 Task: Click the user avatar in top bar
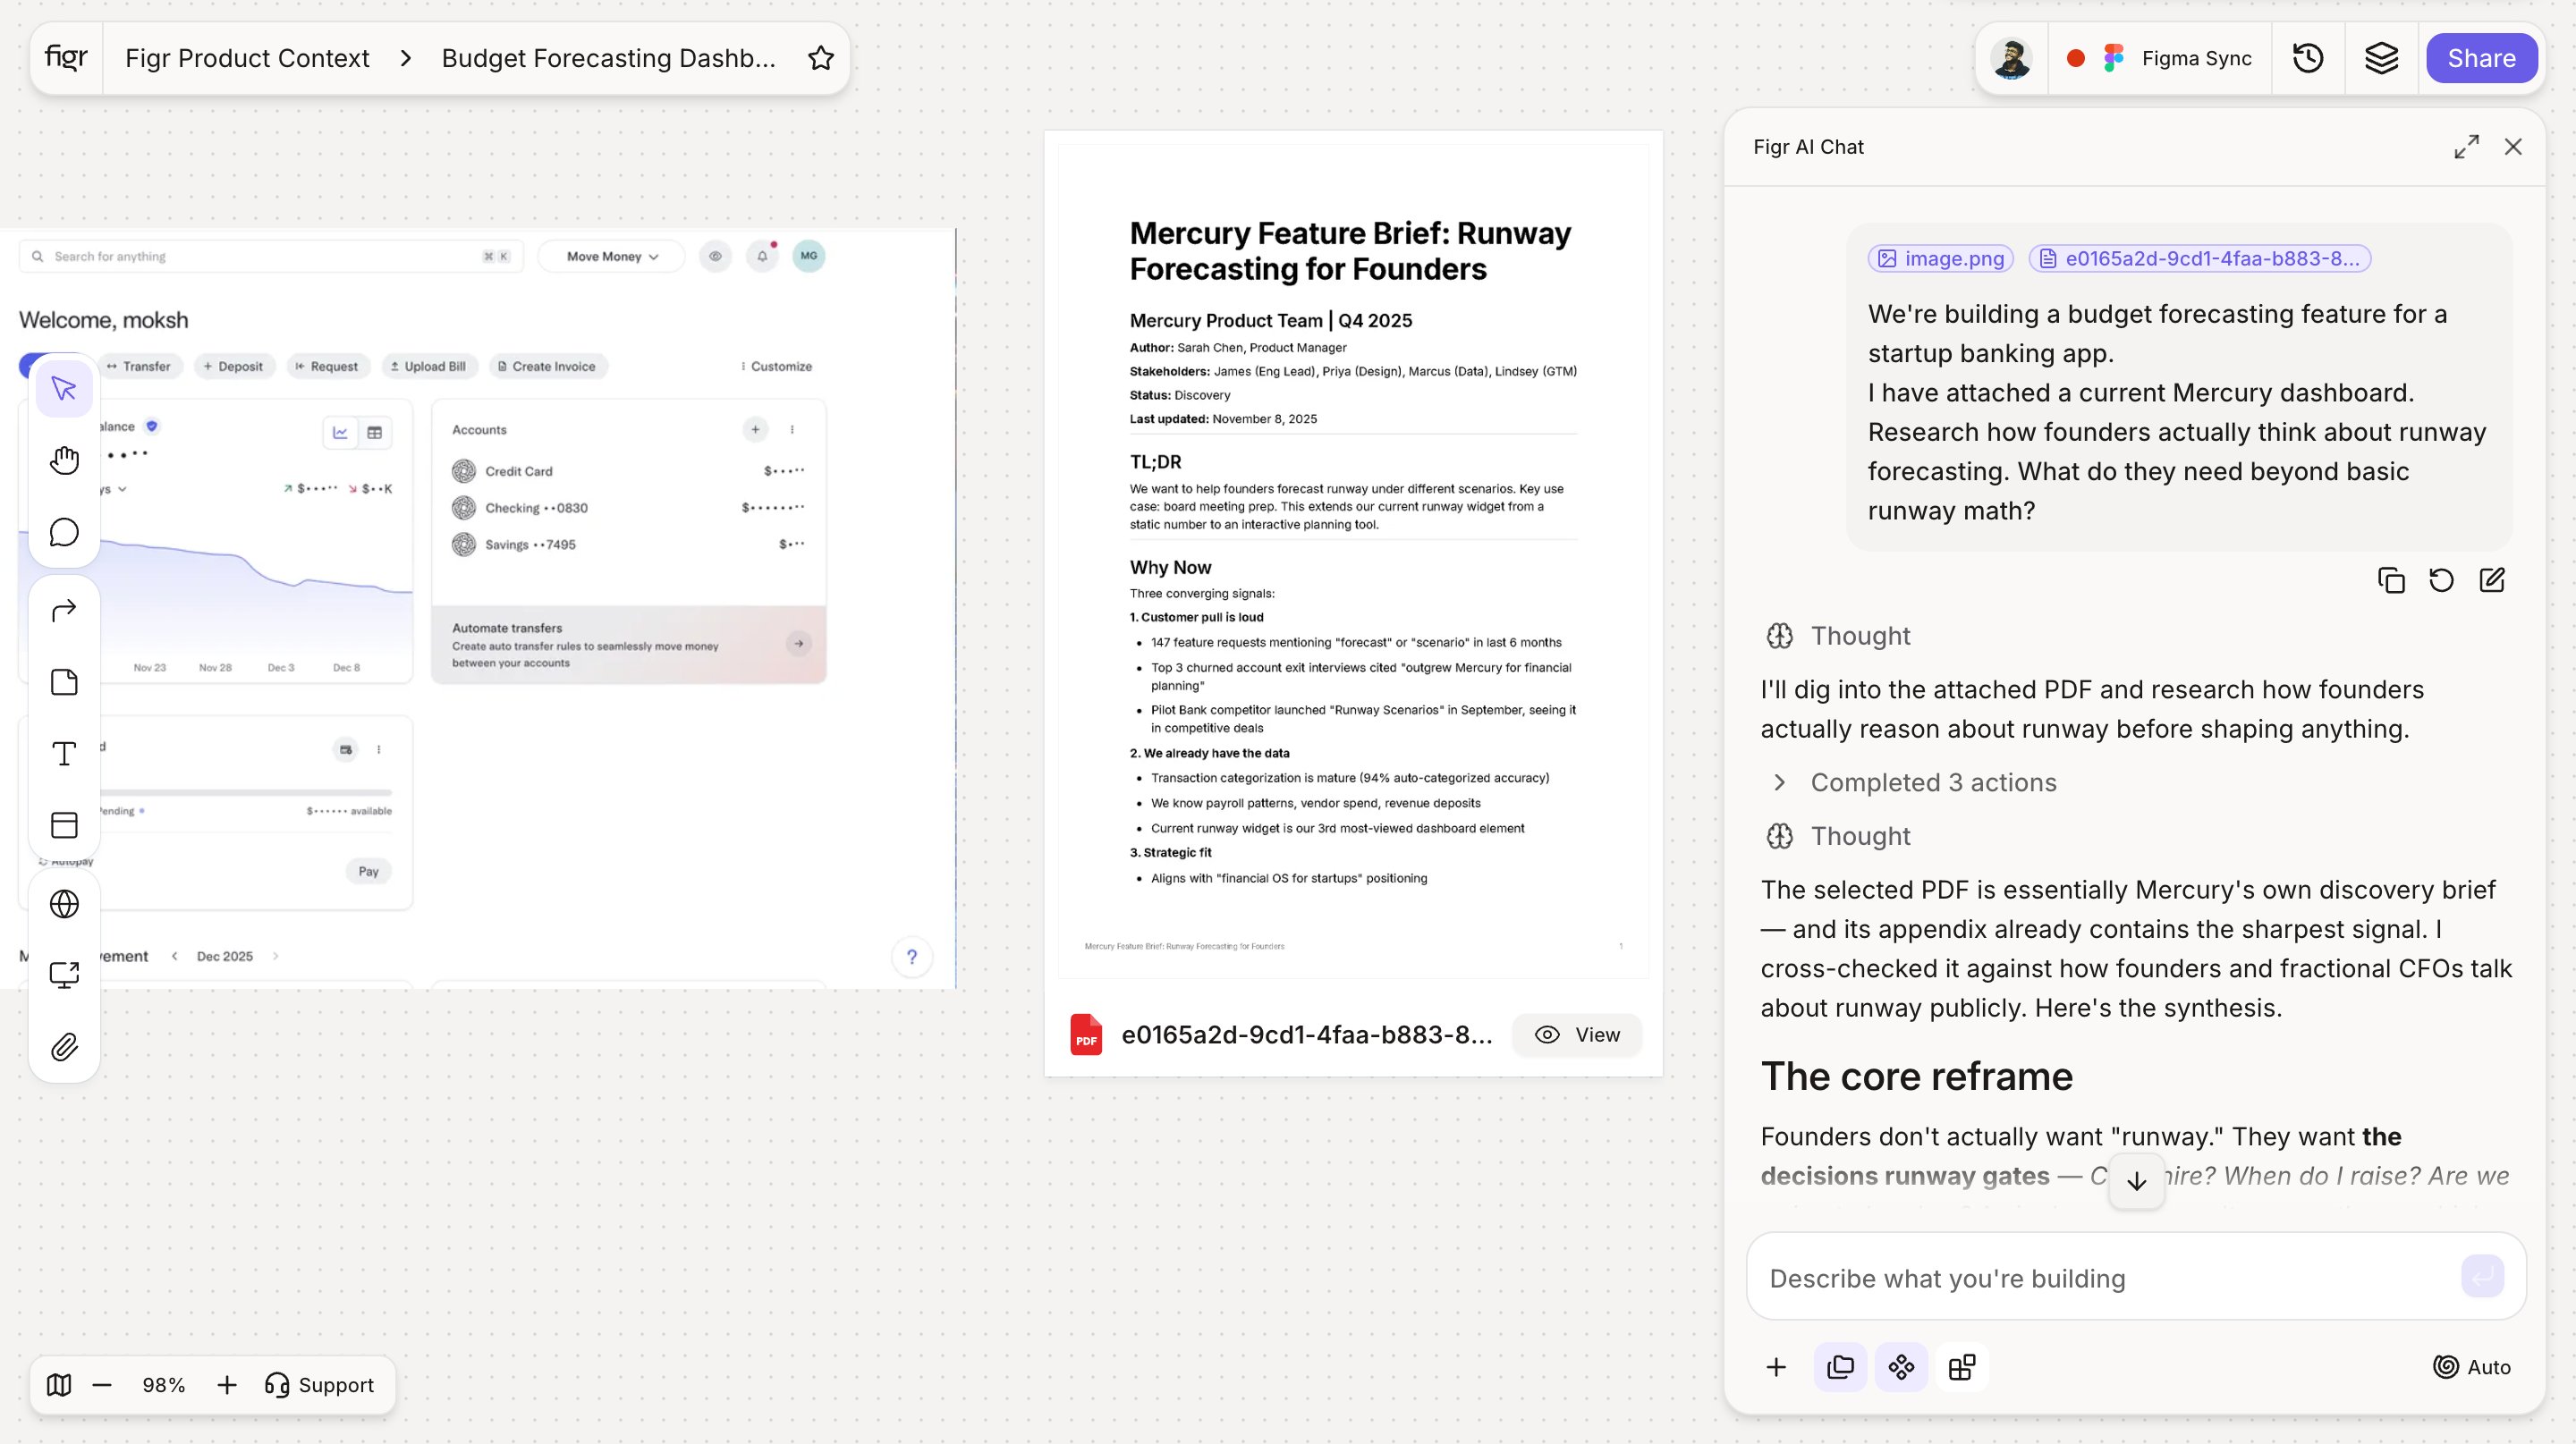click(2011, 59)
